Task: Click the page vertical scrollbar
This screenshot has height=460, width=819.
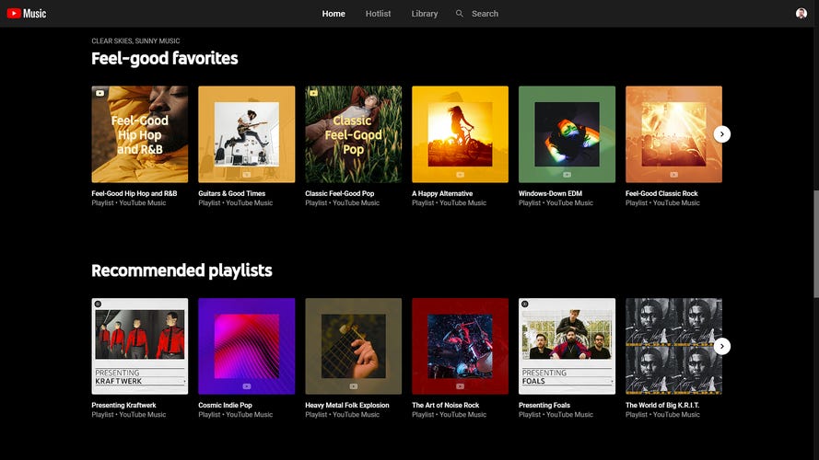Action: [x=815, y=244]
